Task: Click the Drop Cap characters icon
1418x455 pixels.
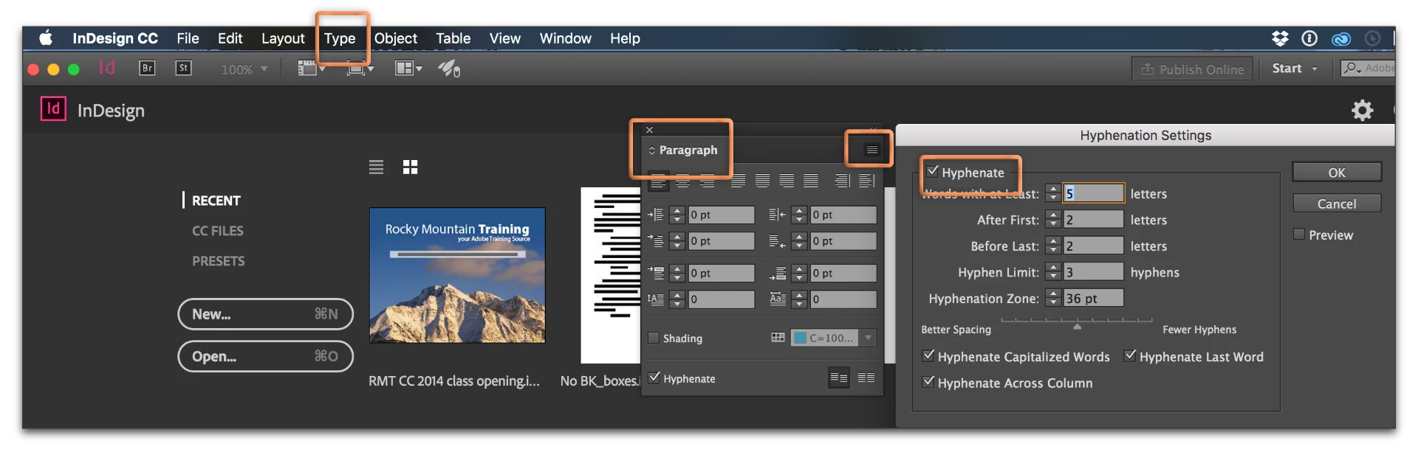Action: click(777, 299)
